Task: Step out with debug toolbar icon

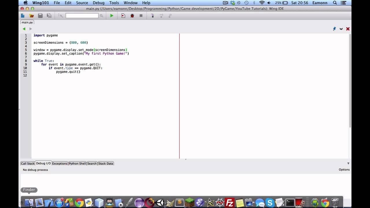Action: click(x=170, y=16)
